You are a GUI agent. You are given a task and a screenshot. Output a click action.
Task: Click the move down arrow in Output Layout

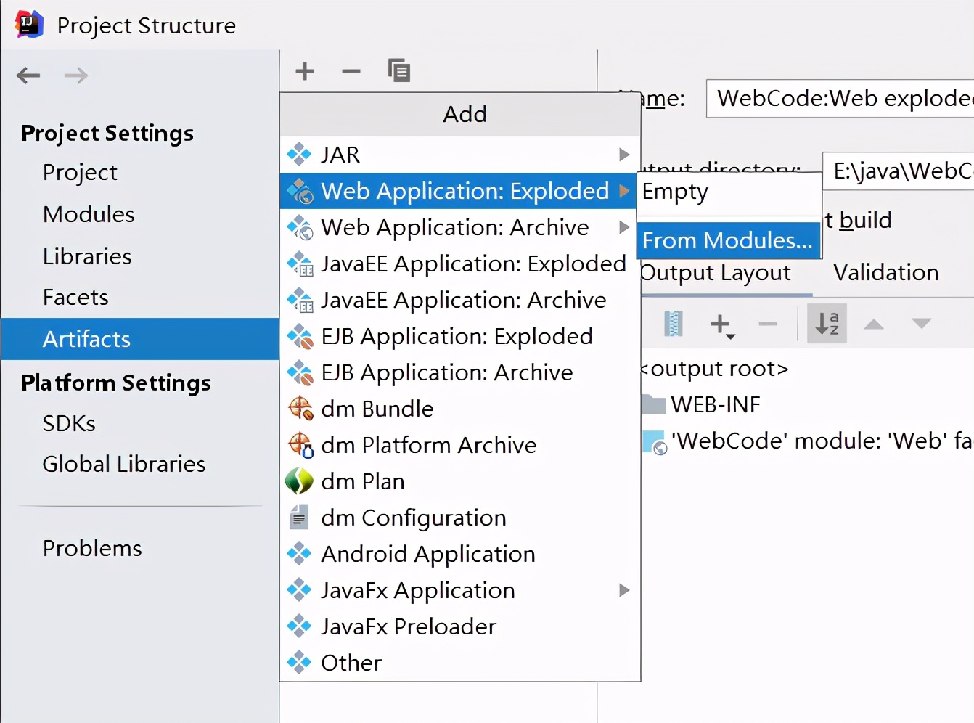click(x=921, y=323)
